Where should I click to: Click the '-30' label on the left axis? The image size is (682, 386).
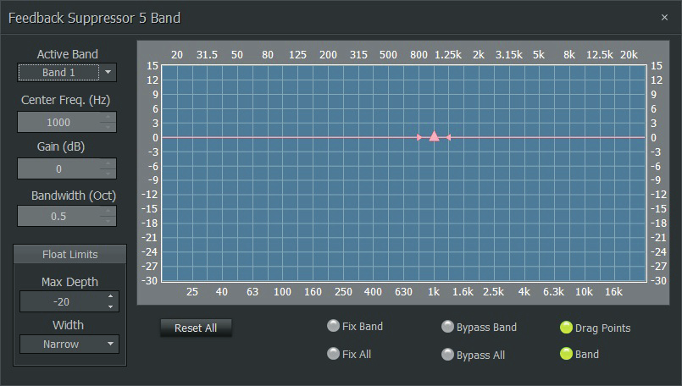tap(150, 281)
